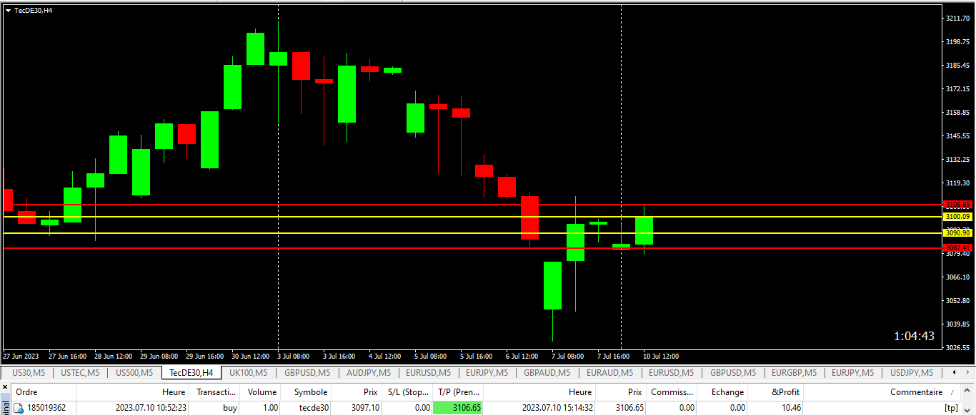Click the buy transaction cell
Viewport: 976px width, 415px height.
click(x=230, y=408)
